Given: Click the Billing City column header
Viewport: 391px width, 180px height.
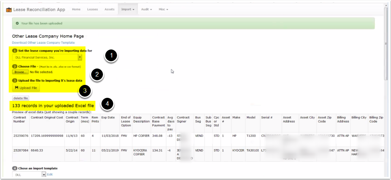Looking at the screenshot, I should point(359,123).
